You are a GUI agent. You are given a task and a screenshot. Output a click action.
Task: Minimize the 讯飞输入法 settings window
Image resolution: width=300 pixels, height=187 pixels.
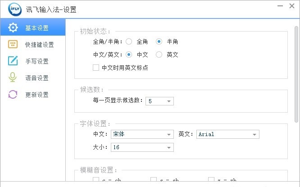pos(280,6)
